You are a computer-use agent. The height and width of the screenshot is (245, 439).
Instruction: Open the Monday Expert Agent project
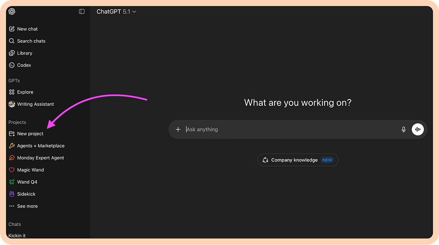click(41, 158)
